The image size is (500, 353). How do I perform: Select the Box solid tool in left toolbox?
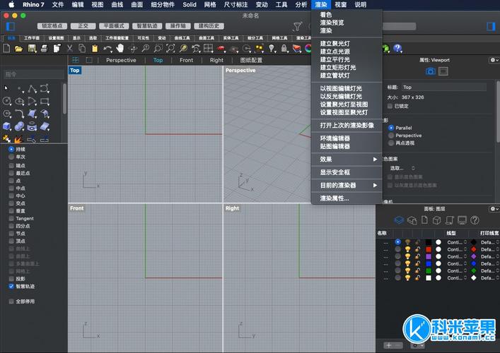(6, 126)
